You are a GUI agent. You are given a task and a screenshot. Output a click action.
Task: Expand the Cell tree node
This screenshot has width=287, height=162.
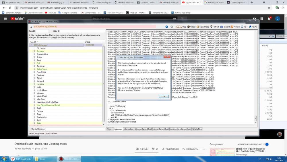[34, 63]
